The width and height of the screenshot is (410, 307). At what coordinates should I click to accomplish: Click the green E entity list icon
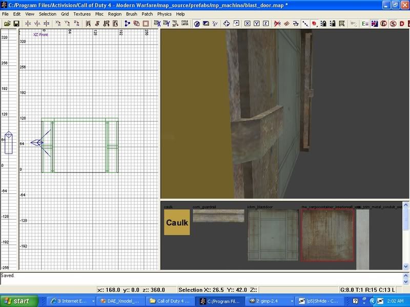(x=365, y=24)
